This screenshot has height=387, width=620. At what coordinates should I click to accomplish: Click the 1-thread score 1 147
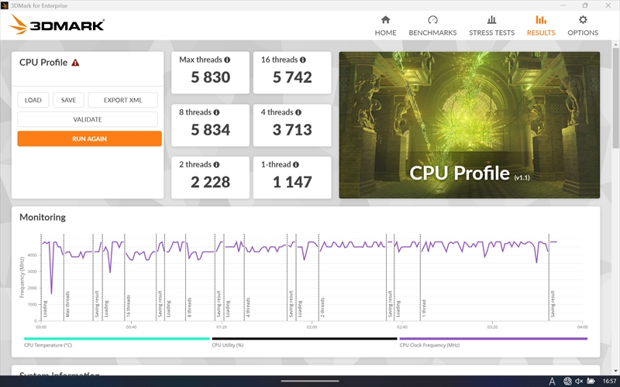[x=292, y=182]
